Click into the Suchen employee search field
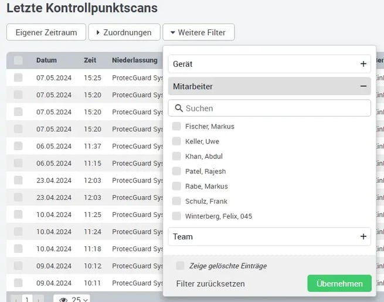The image size is (384, 302). 270,108
